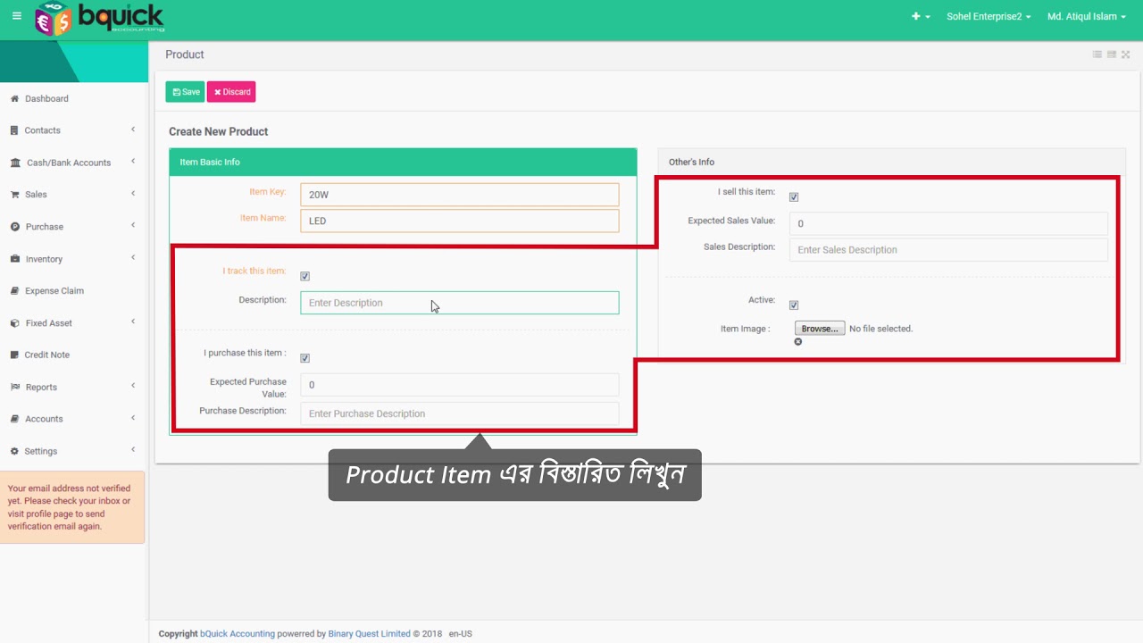Toggle the 'I purchase this item' checkbox
Screen dimensions: 1143x643
305,358
